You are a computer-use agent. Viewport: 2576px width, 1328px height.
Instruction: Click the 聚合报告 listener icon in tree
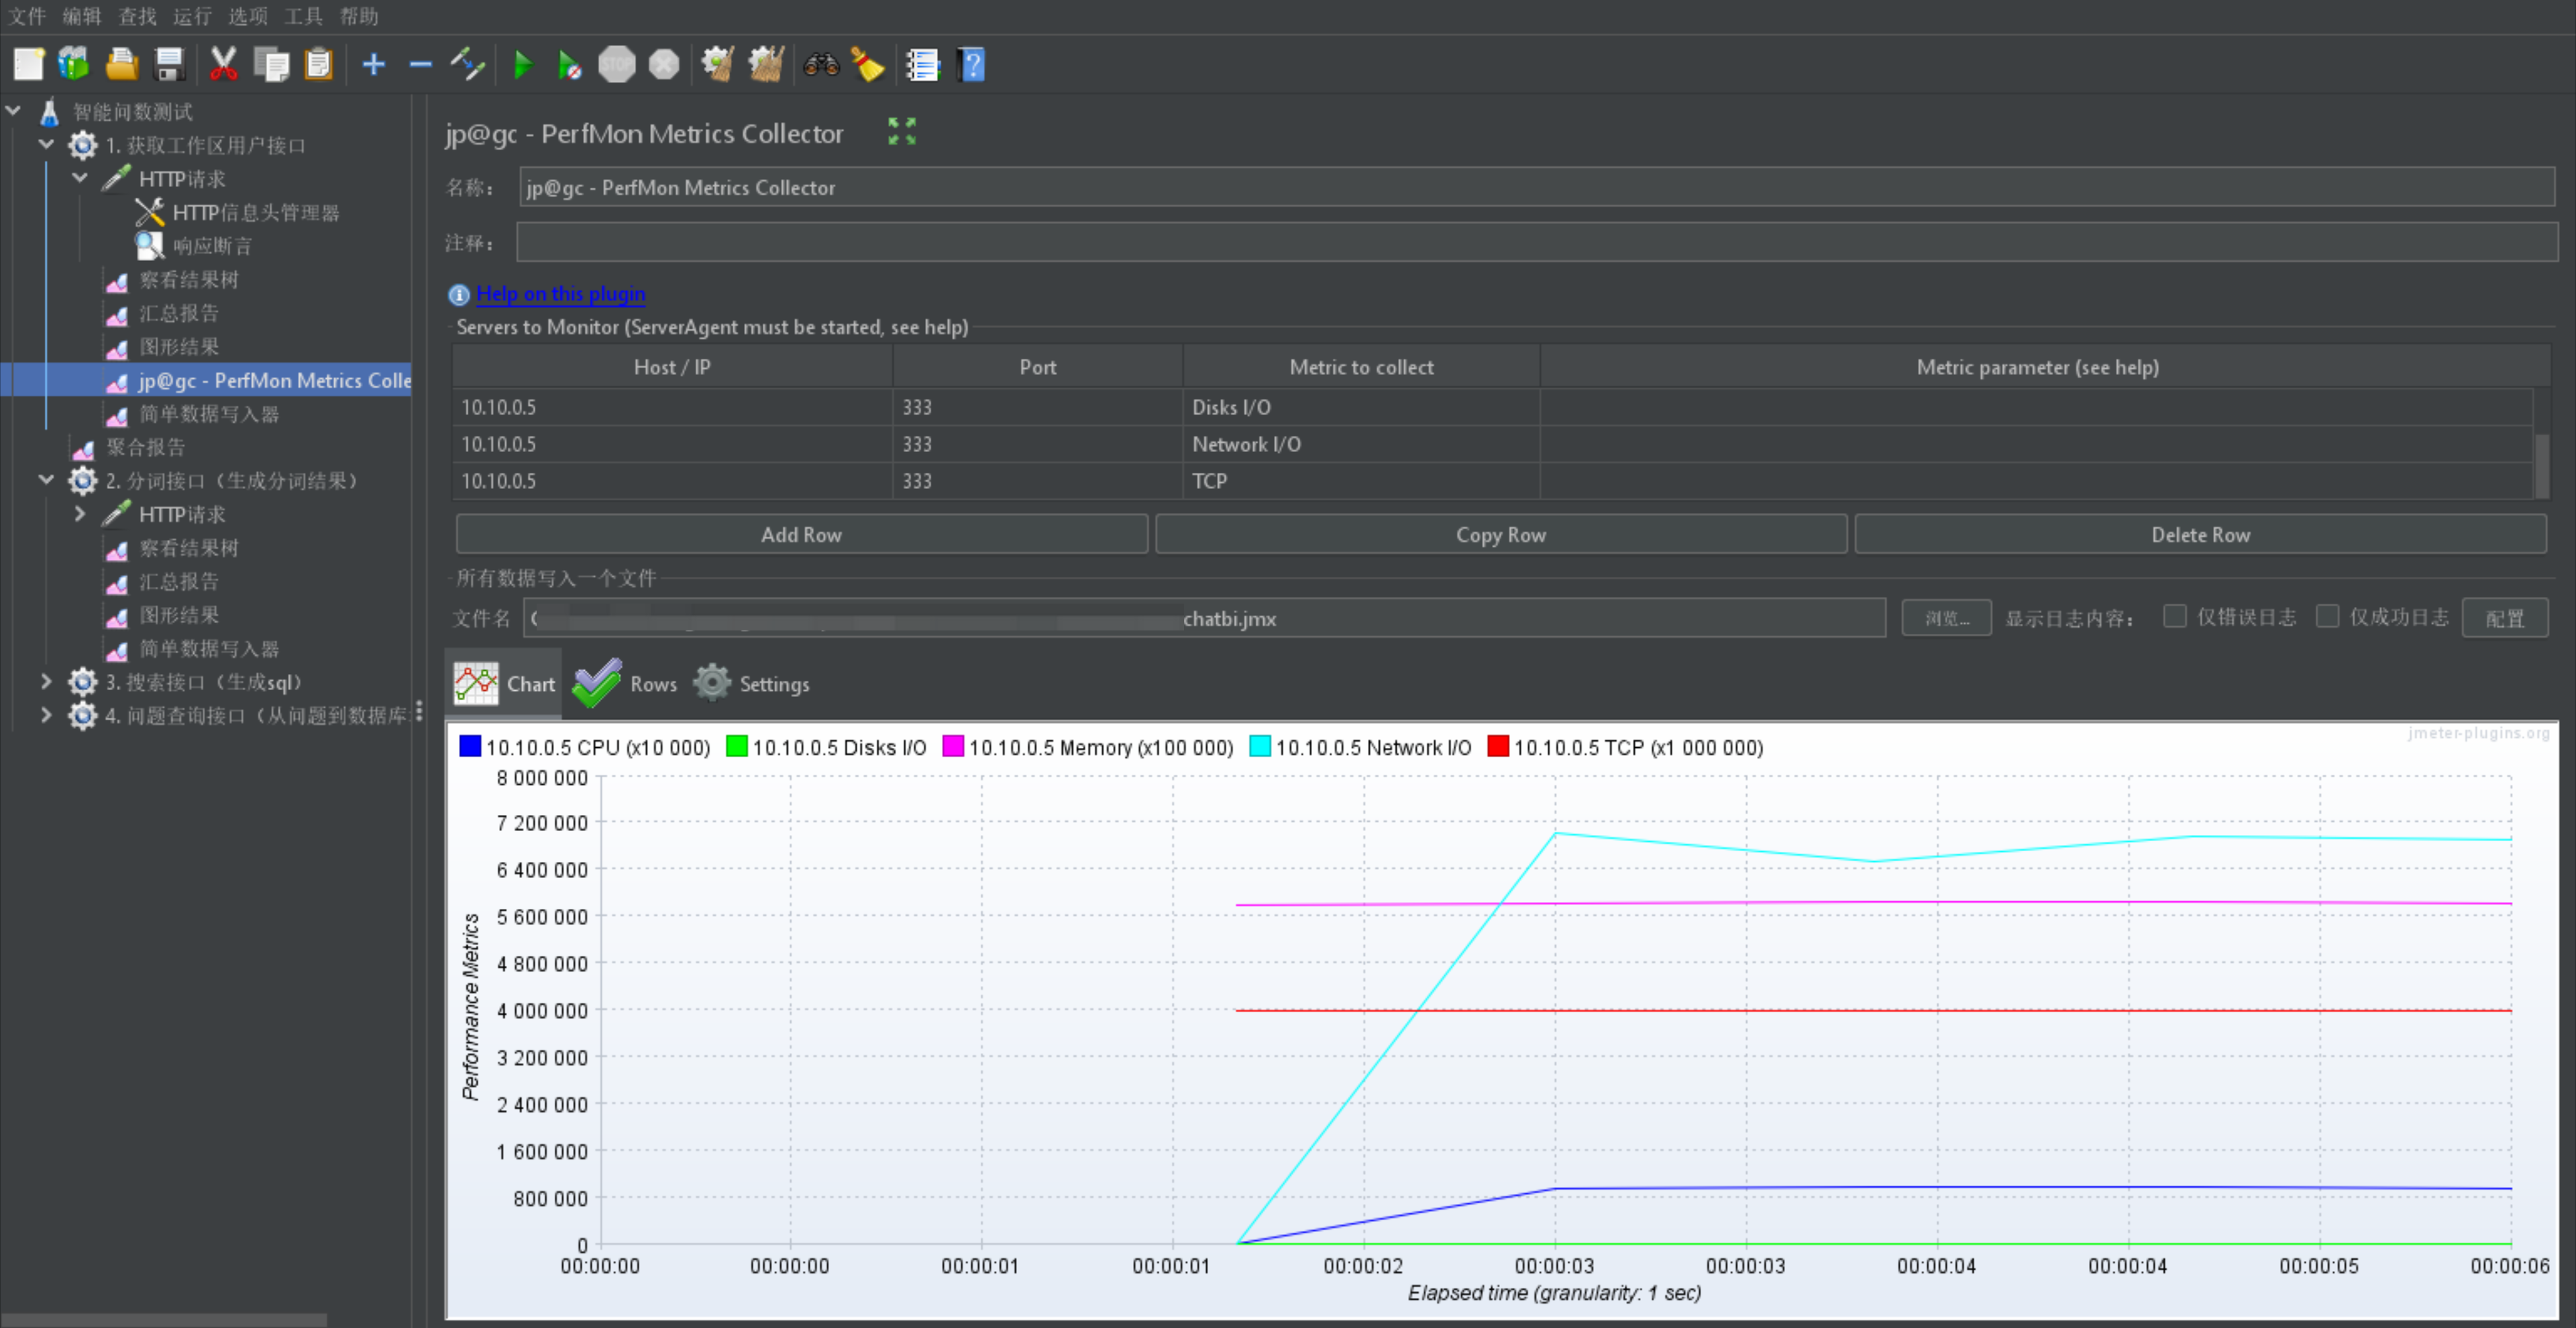point(83,448)
